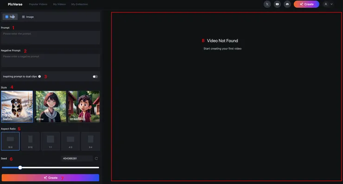
Task: Click the Seed slider handle
Action: 20,168
